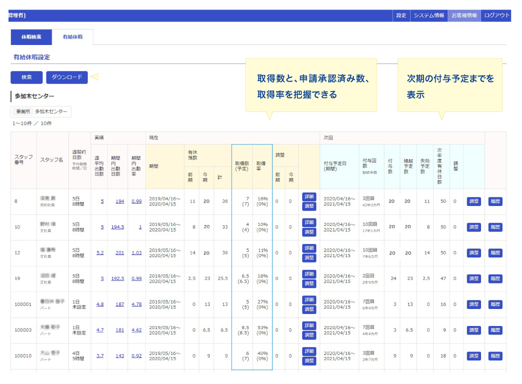Open the 201 attendance days link

pos(120,252)
